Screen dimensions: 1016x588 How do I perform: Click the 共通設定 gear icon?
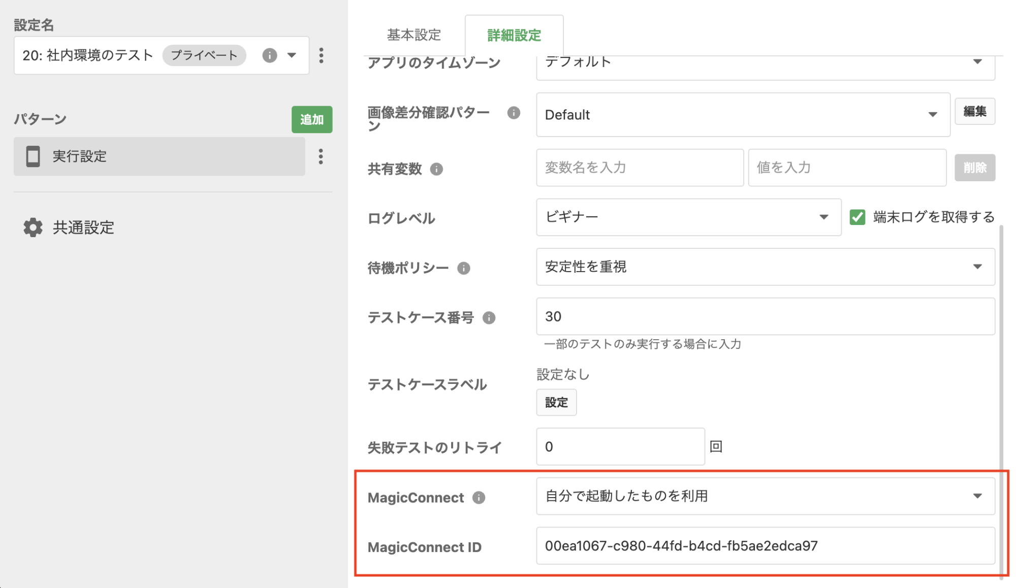tap(33, 227)
